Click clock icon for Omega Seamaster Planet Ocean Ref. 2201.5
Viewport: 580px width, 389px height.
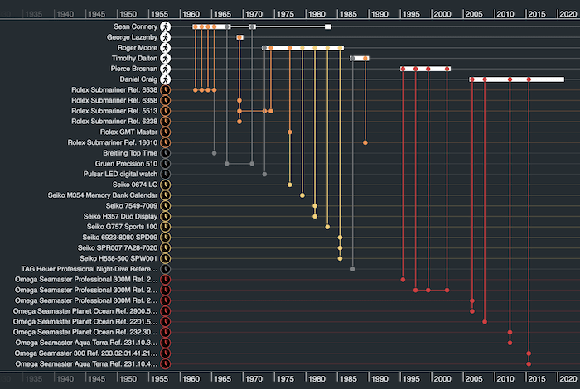coord(166,322)
